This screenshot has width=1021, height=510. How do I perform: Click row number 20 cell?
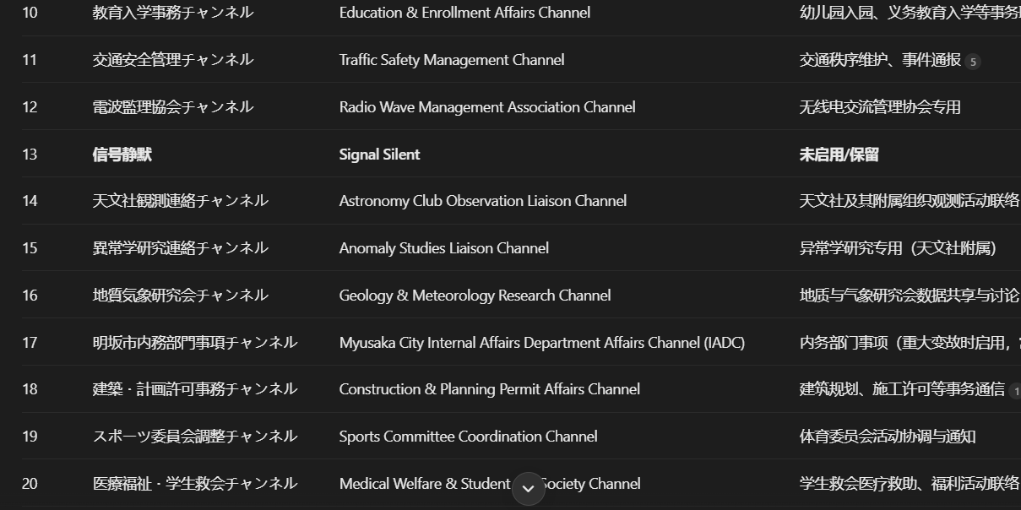pyautogui.click(x=30, y=484)
